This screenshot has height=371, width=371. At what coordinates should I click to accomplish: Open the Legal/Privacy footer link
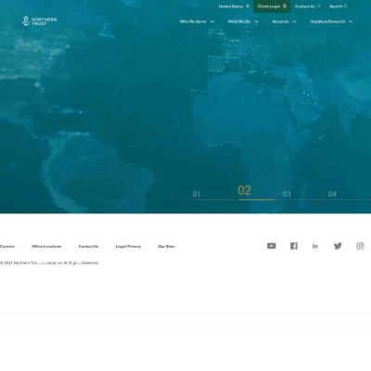tap(128, 247)
